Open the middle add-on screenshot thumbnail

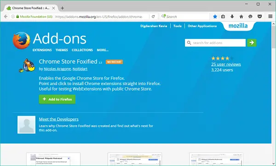[135, 159]
